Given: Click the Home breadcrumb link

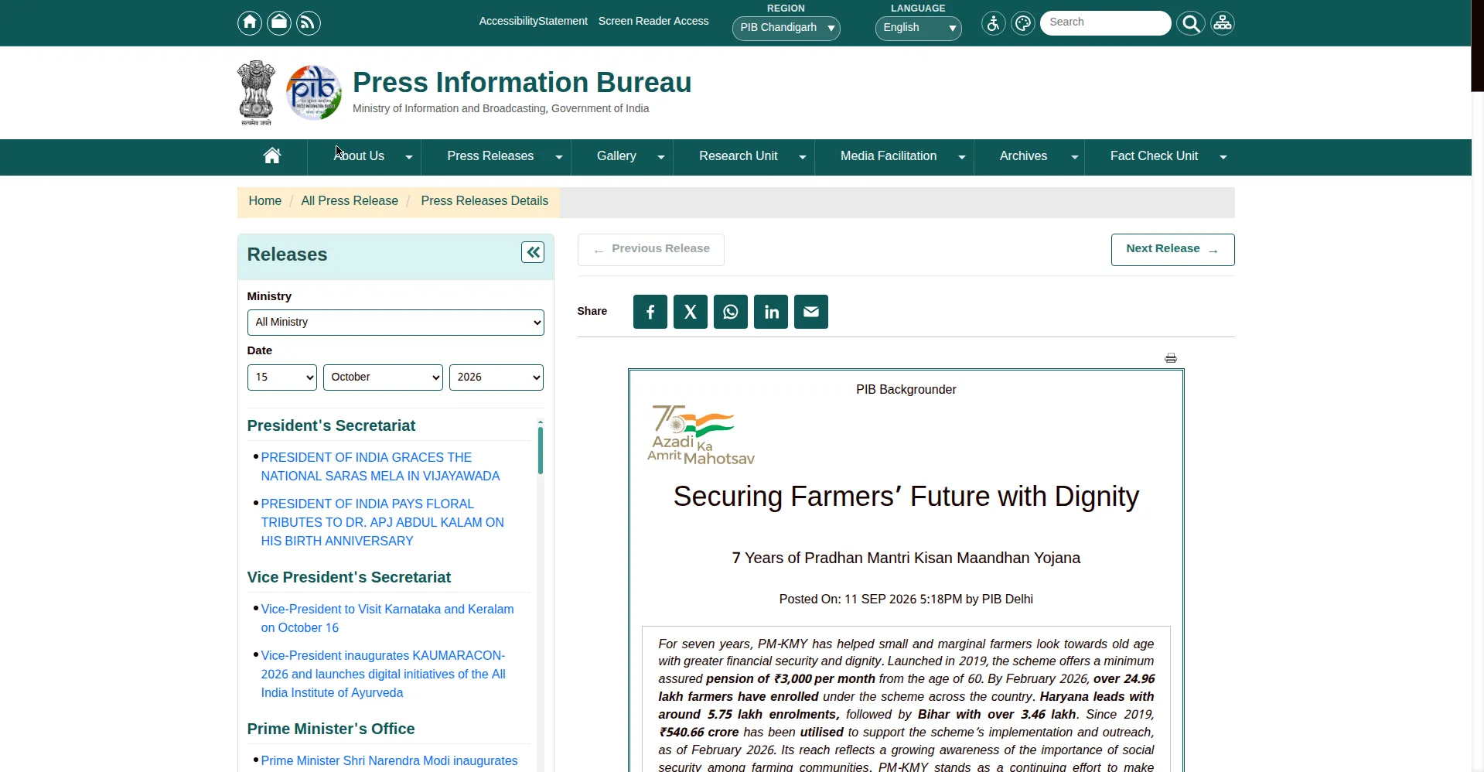Looking at the screenshot, I should click(264, 201).
